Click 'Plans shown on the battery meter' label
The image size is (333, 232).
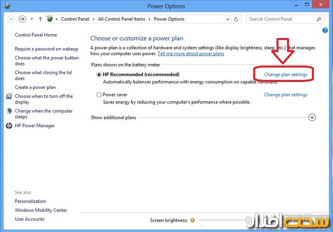(125, 65)
